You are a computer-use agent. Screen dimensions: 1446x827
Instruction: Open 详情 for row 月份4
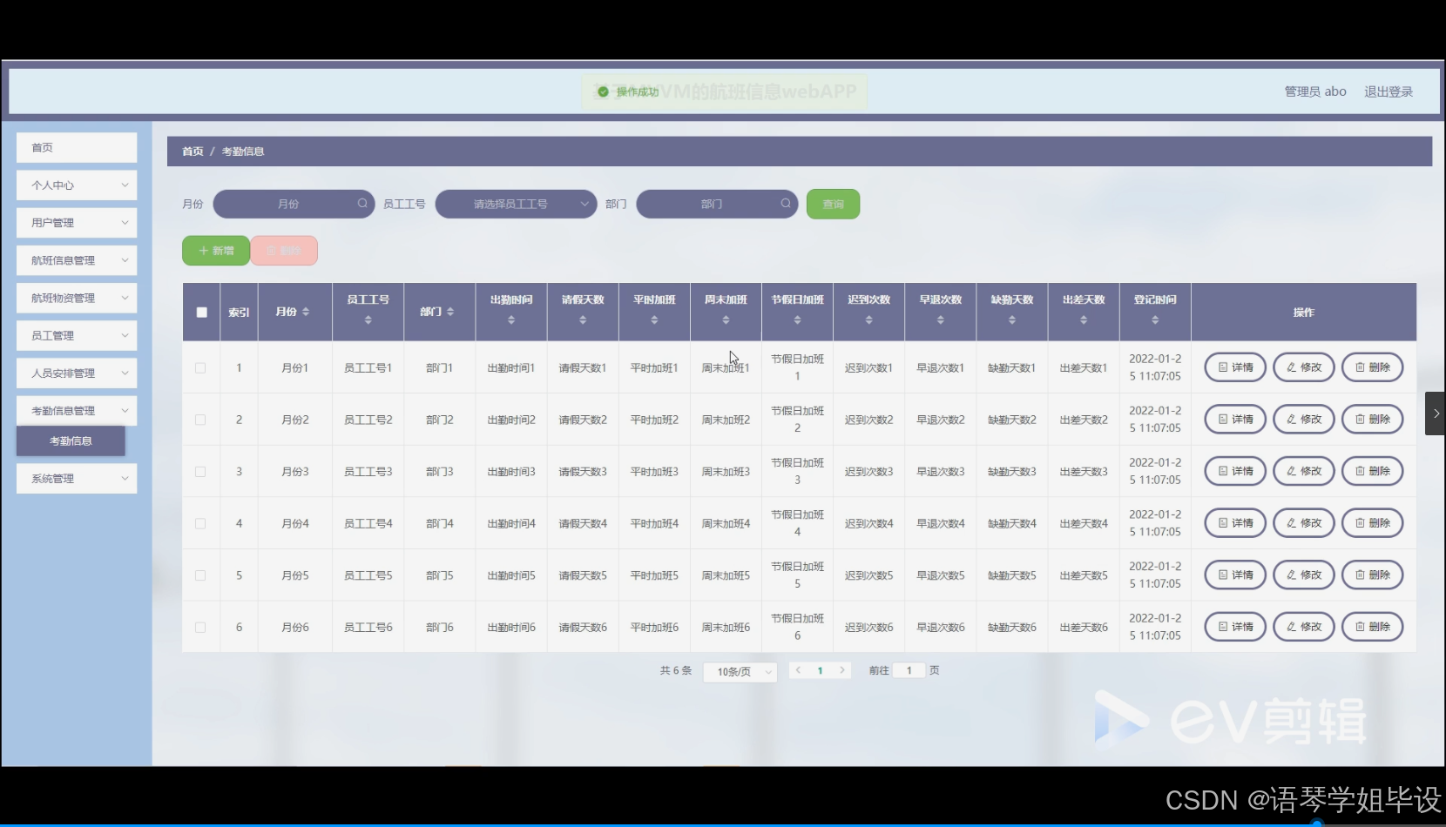coord(1235,523)
